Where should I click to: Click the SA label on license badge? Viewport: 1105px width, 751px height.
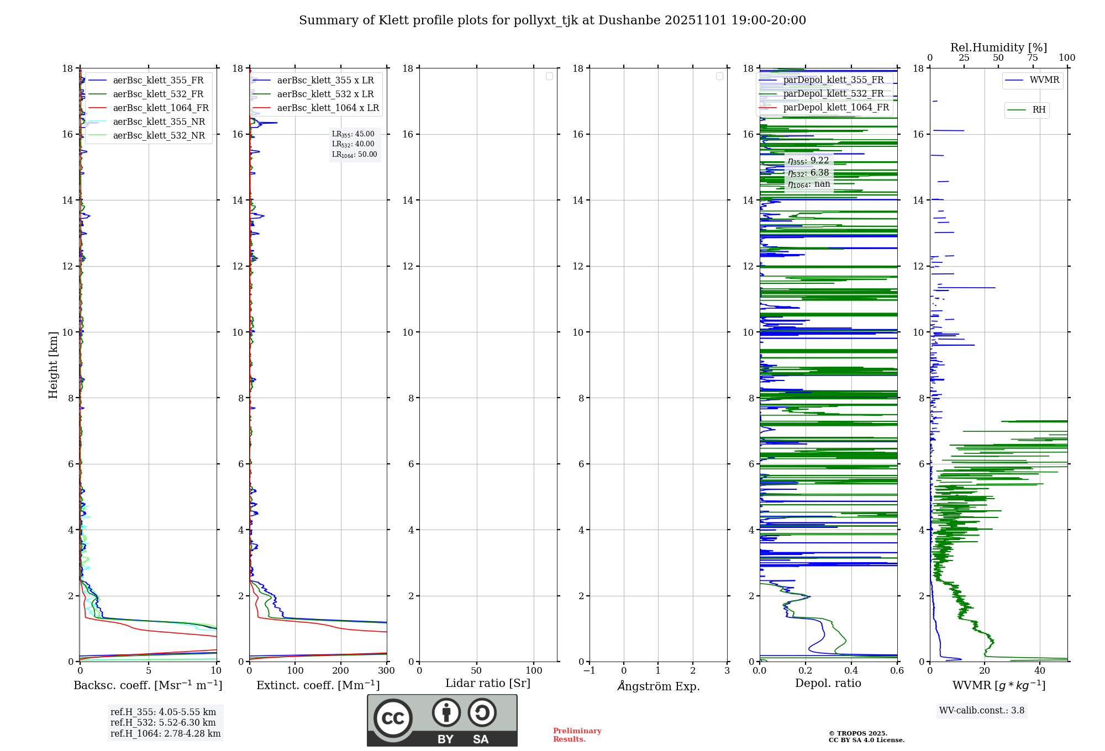[x=481, y=739]
